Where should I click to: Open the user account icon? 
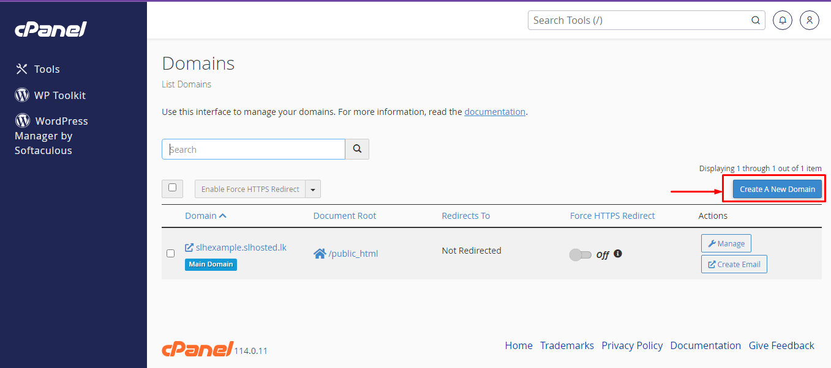(809, 20)
